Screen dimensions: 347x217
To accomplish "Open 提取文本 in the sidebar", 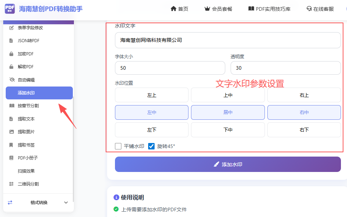I will pyautogui.click(x=39, y=119).
